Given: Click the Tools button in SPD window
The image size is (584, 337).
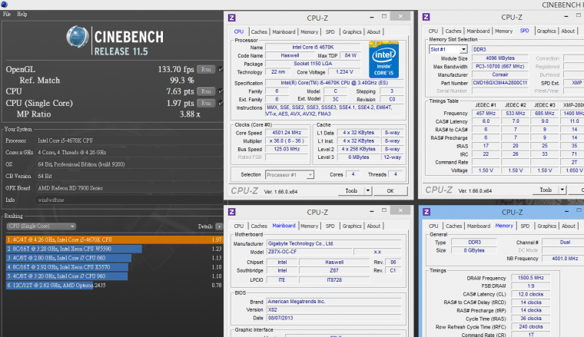Looking at the screenshot, I should click(x=546, y=190).
